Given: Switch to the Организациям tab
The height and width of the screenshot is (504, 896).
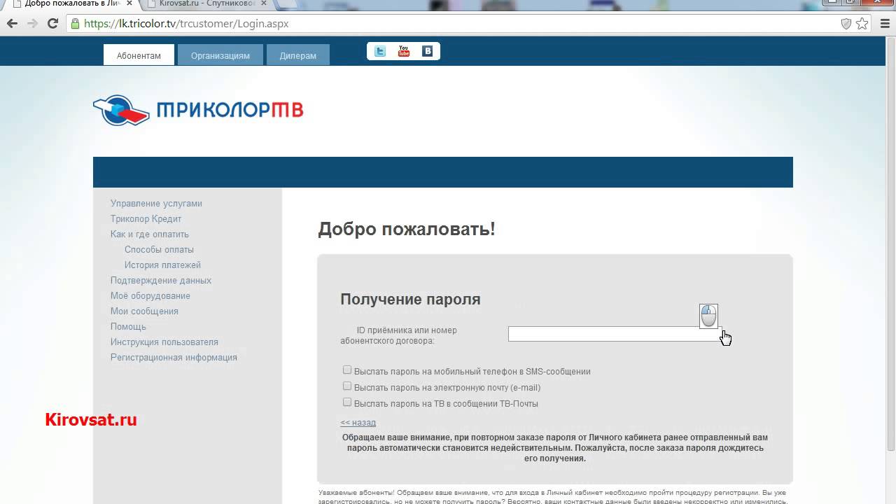Looking at the screenshot, I should coord(220,55).
